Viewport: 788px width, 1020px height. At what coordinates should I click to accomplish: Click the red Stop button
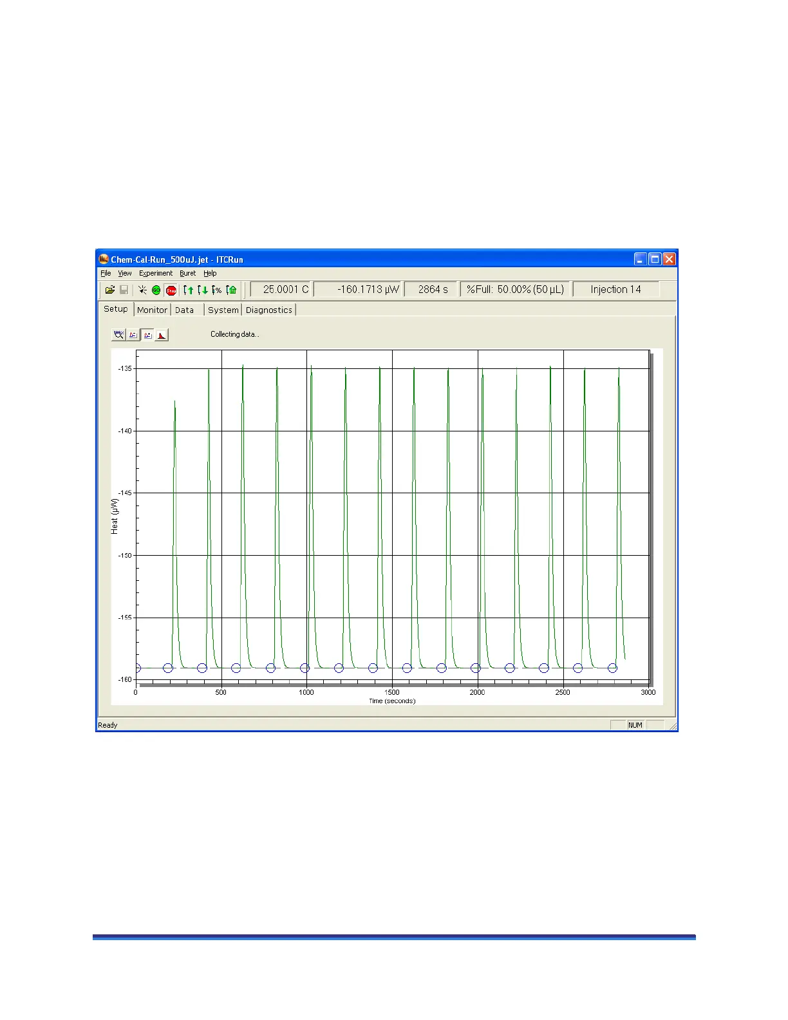click(171, 290)
